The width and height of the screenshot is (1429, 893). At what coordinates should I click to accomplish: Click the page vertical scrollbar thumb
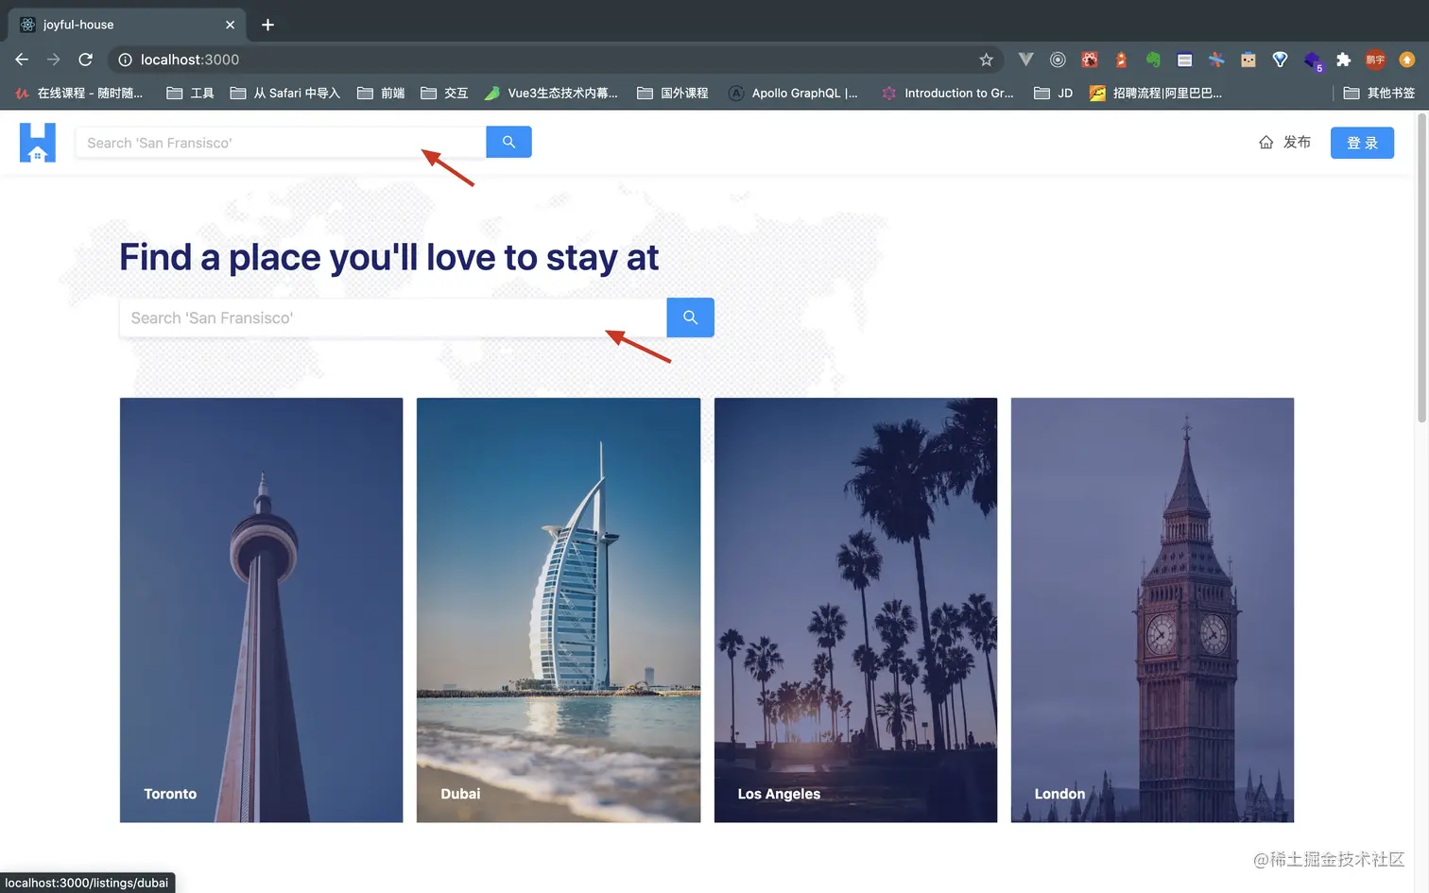coord(1421,268)
